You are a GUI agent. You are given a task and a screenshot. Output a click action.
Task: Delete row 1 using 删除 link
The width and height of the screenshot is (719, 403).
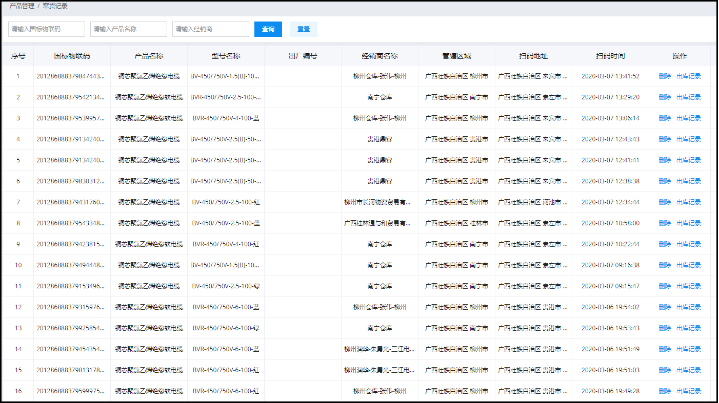pos(665,76)
